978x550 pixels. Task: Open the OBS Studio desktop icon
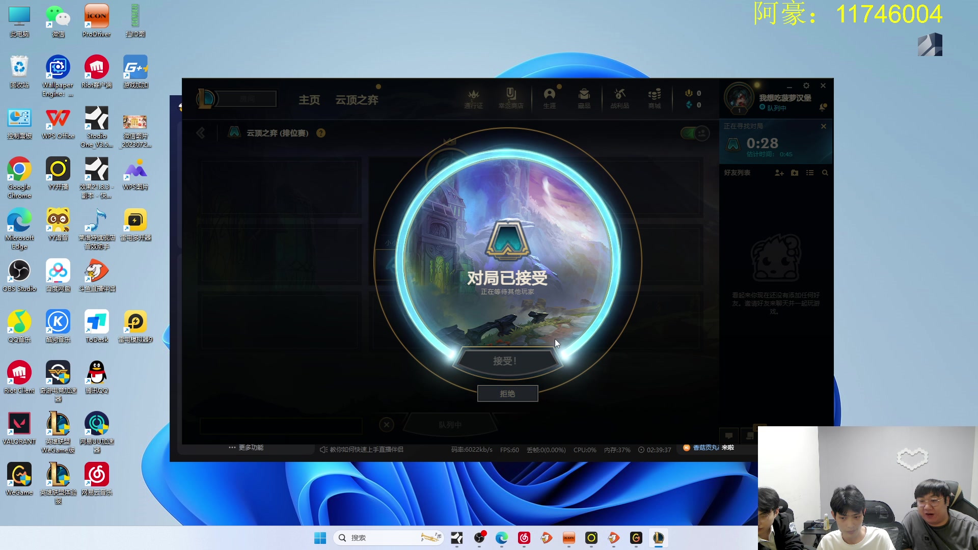click(19, 276)
